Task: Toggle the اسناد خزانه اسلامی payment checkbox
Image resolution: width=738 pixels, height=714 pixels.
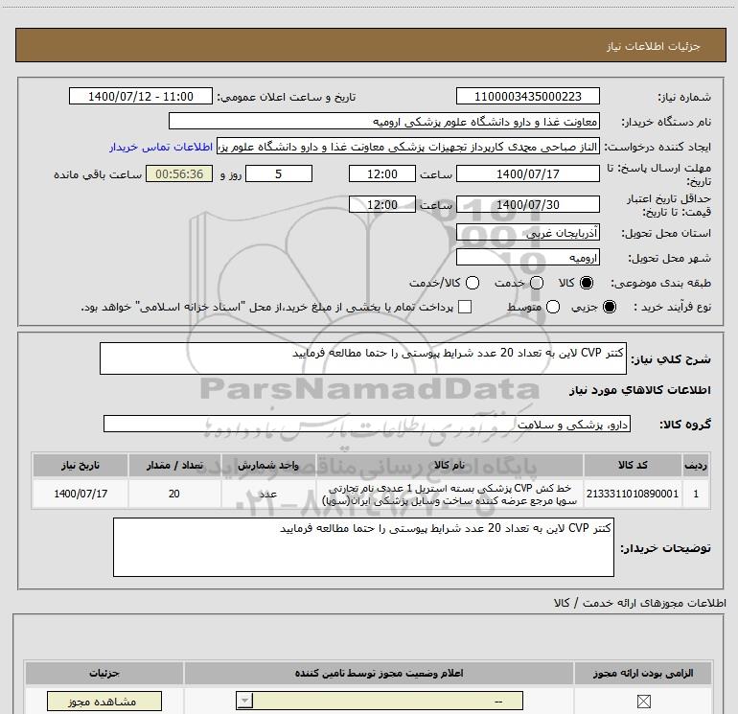Action: point(466,307)
